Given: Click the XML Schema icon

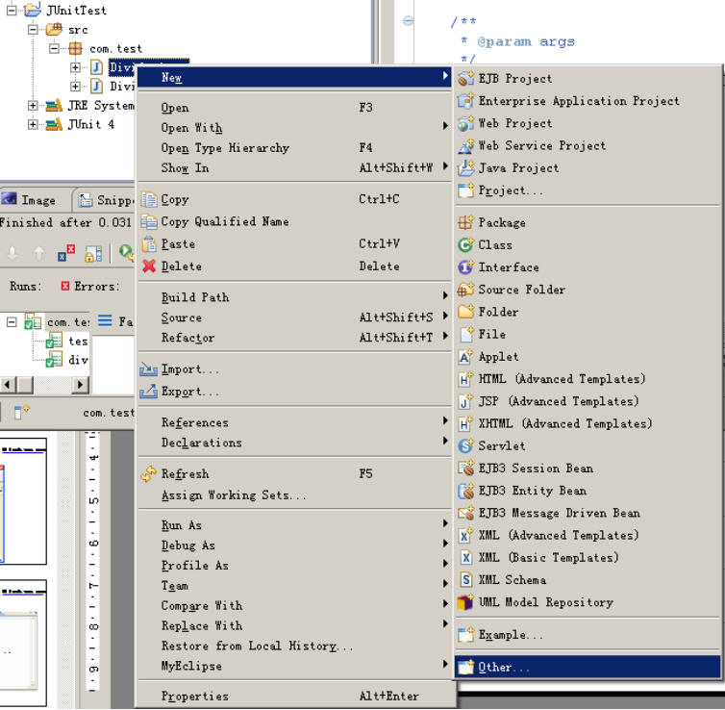Looking at the screenshot, I should click(465, 579).
